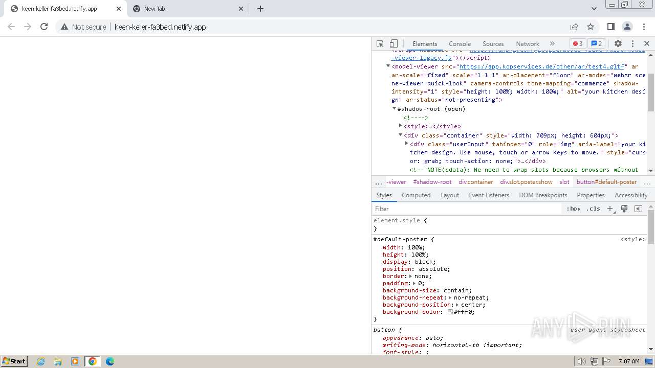This screenshot has height=368, width=655.
Task: Open the DevTools three-dot customize menu
Action: click(x=632, y=43)
